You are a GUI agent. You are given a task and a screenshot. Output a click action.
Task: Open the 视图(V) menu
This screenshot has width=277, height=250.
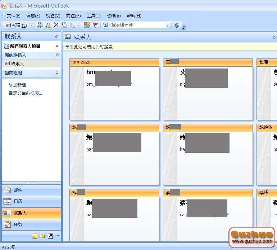point(53,16)
